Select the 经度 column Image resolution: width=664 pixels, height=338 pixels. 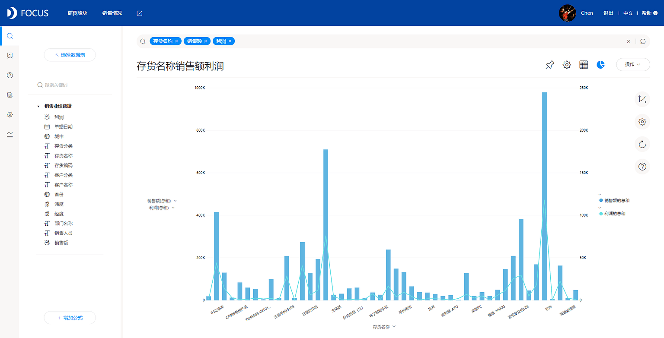(59, 214)
